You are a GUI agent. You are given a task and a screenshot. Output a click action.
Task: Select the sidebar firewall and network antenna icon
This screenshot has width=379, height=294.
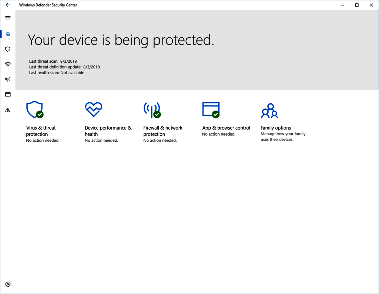tap(8, 79)
